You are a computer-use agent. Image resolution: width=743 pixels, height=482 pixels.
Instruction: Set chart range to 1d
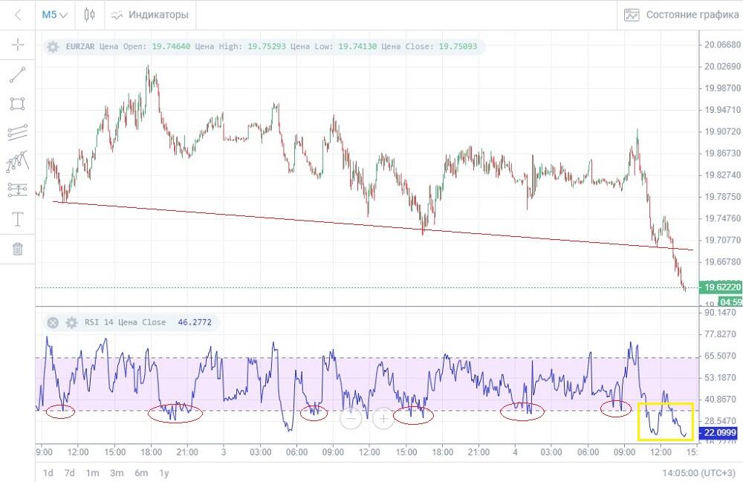[x=48, y=472]
